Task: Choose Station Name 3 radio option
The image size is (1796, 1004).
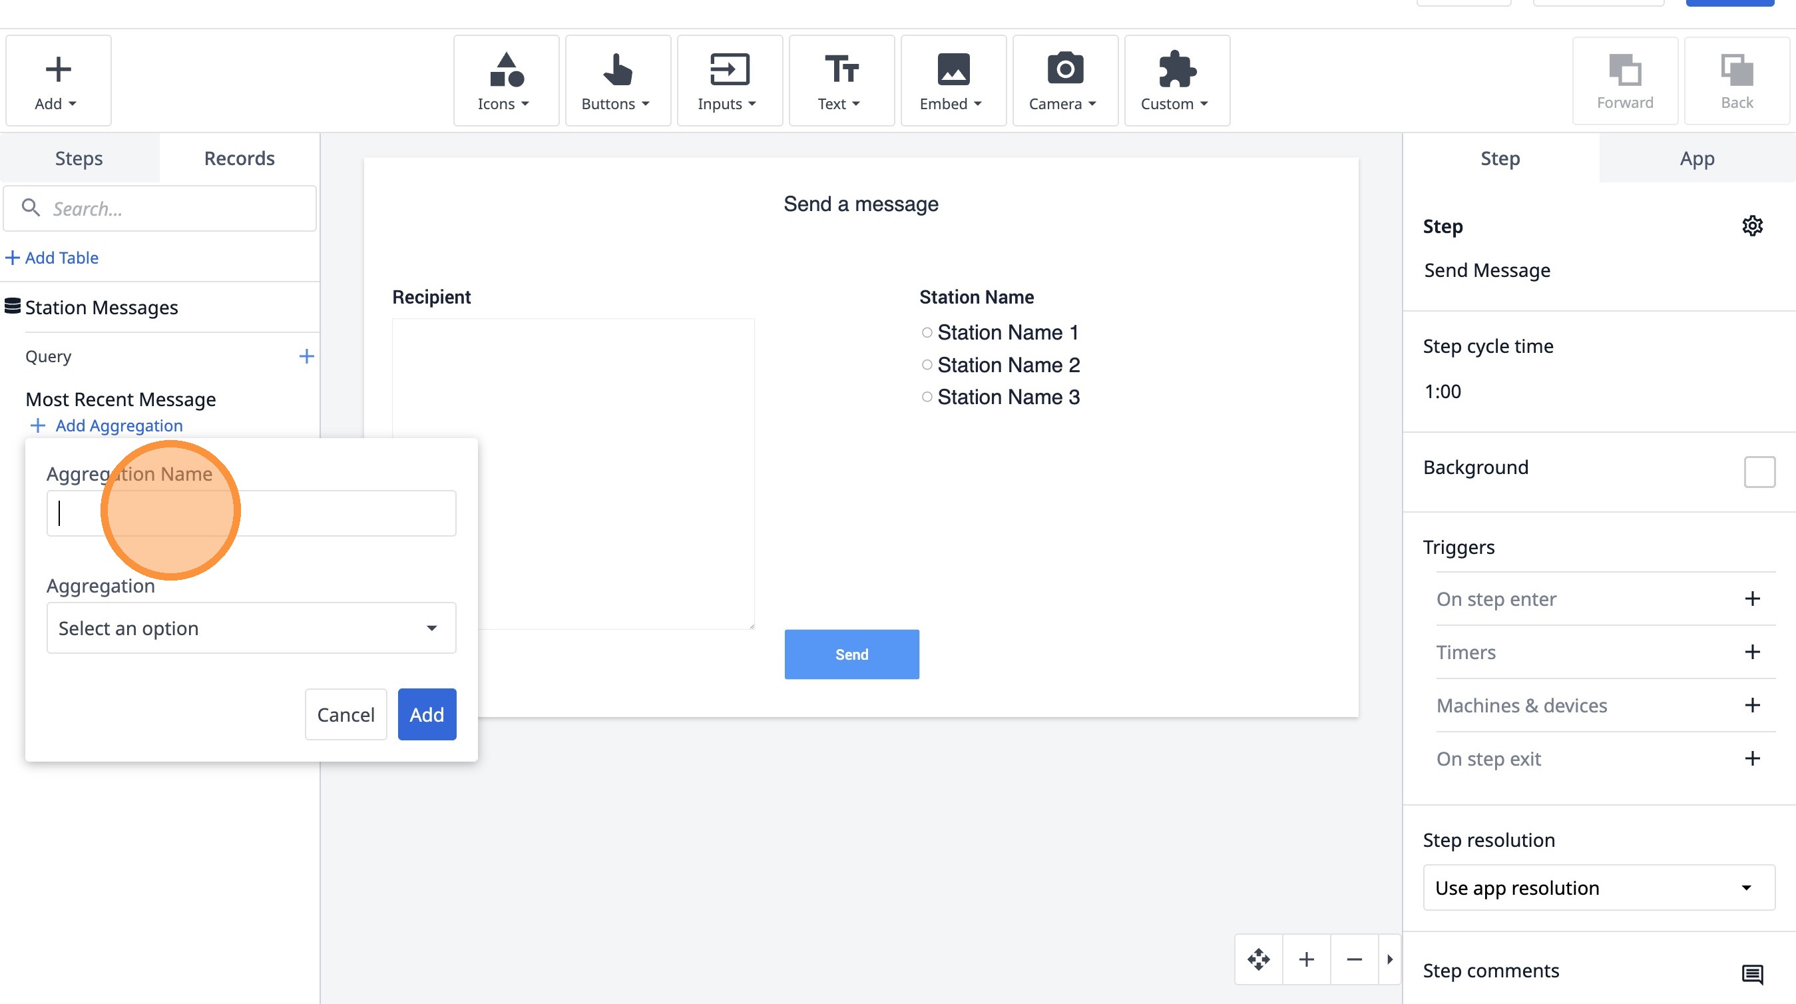Action: (927, 397)
